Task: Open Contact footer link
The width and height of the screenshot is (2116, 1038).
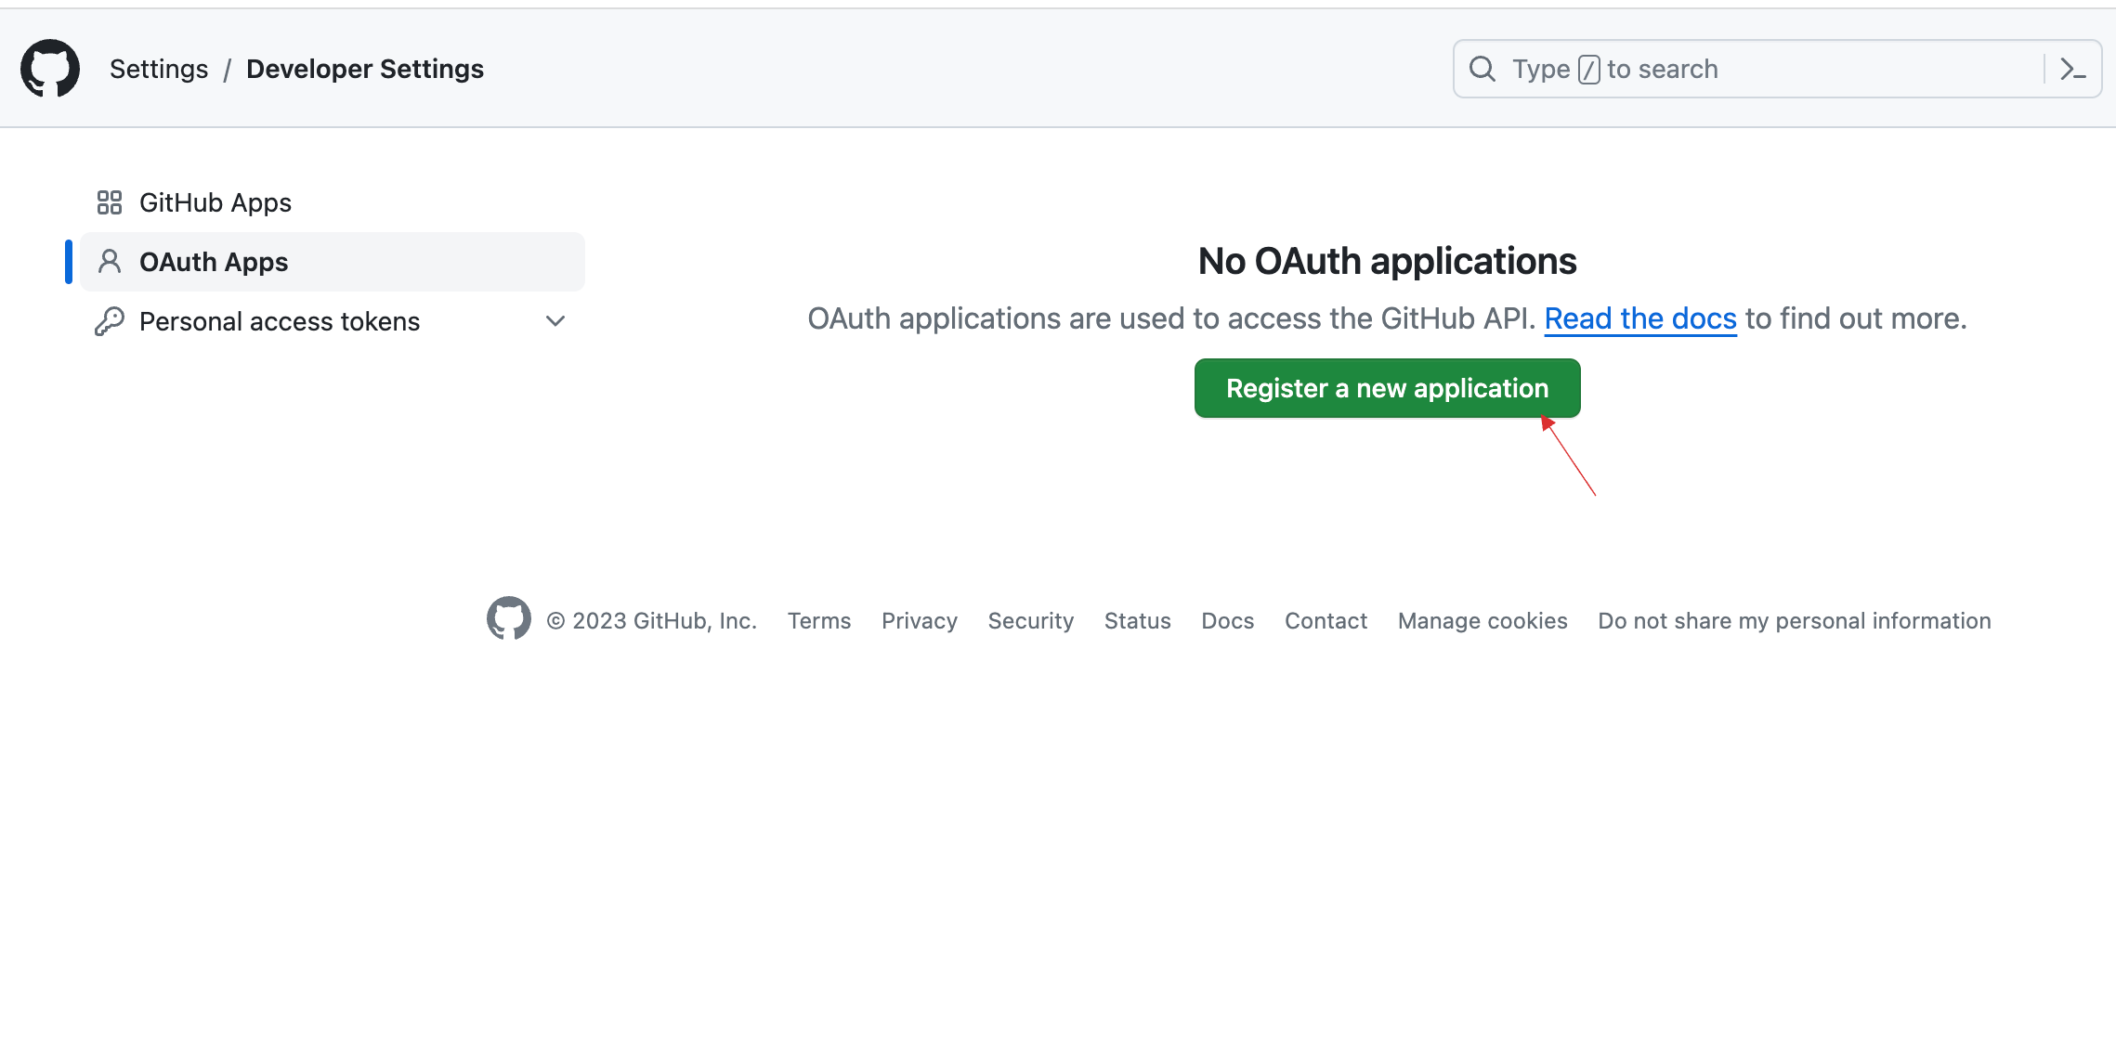Action: pyautogui.click(x=1326, y=620)
